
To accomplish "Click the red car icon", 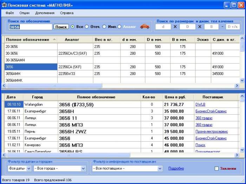I will pos(145,26).
